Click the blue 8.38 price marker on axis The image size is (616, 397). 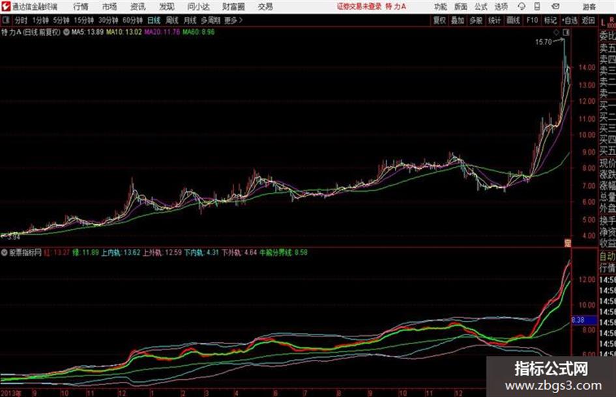point(583,320)
